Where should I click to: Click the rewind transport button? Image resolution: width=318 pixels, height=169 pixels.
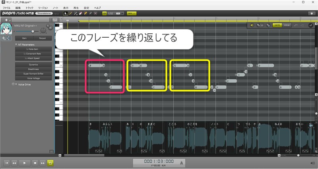tap(14, 163)
